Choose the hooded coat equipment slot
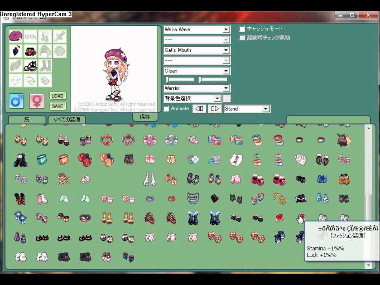This screenshot has height=285, width=380. click(45, 51)
